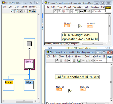The height and width of the screenshot is (104, 113).
Task: Click Run Continuously in Orange Plugin toolbar
Action: [59, 11]
